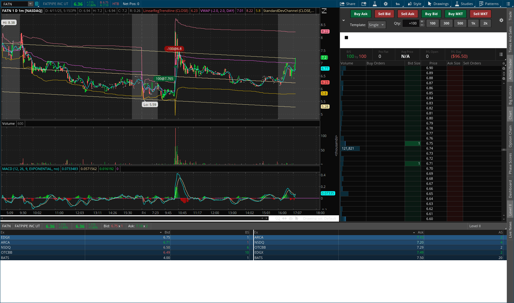Click the black square checkbox in white panel

tap(346, 37)
